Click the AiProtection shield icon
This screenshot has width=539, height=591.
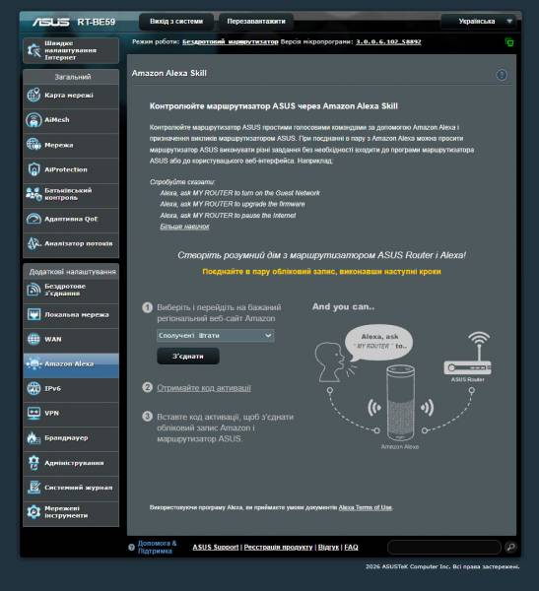click(34, 169)
